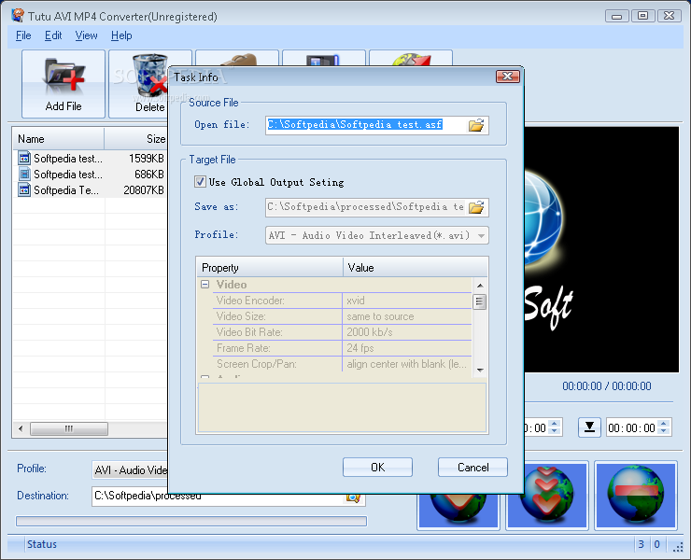Click Cancel in Task Info dialog
Image resolution: width=691 pixels, height=560 pixels.
click(x=472, y=467)
